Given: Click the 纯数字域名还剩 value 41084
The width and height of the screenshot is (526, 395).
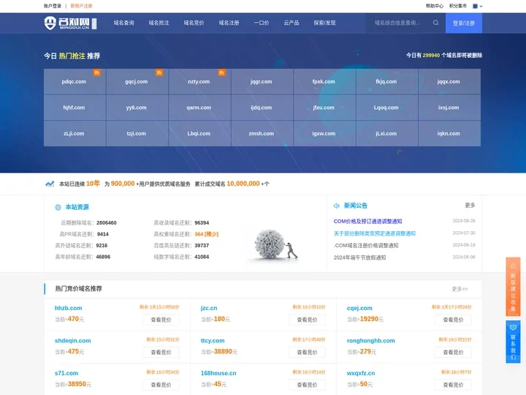Looking at the screenshot, I should point(202,257).
